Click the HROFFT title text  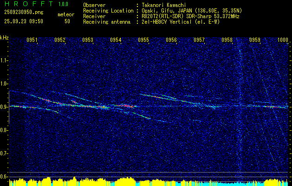(29, 4)
